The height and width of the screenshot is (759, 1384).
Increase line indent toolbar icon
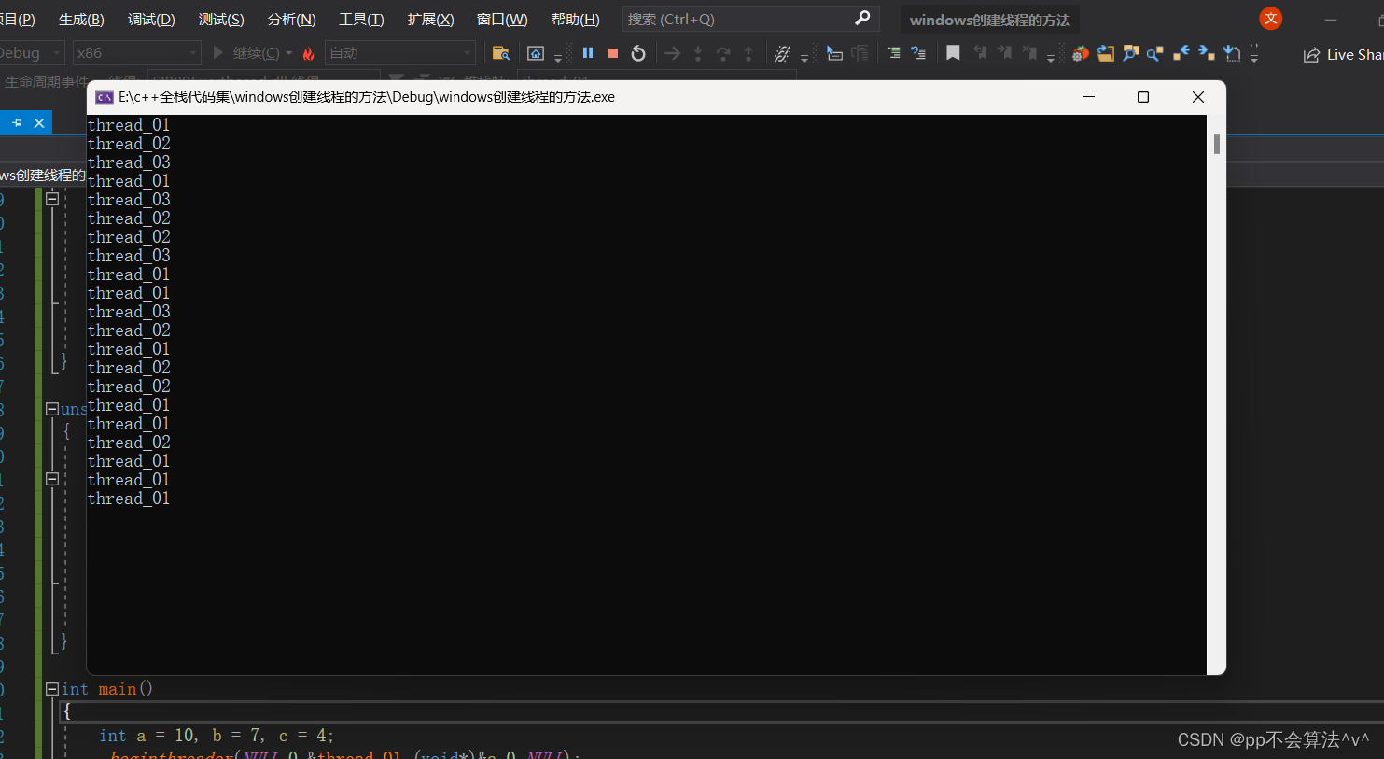894,53
